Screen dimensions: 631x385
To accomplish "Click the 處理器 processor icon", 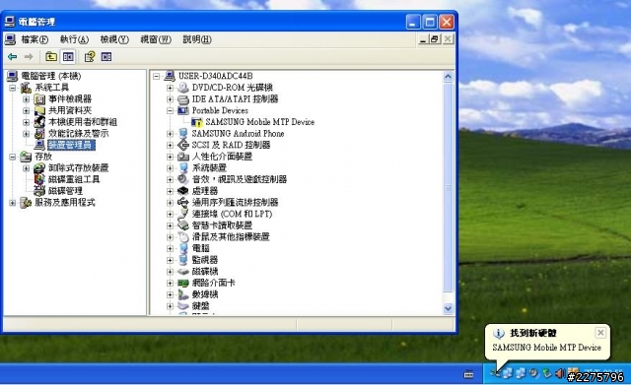I will point(183,191).
